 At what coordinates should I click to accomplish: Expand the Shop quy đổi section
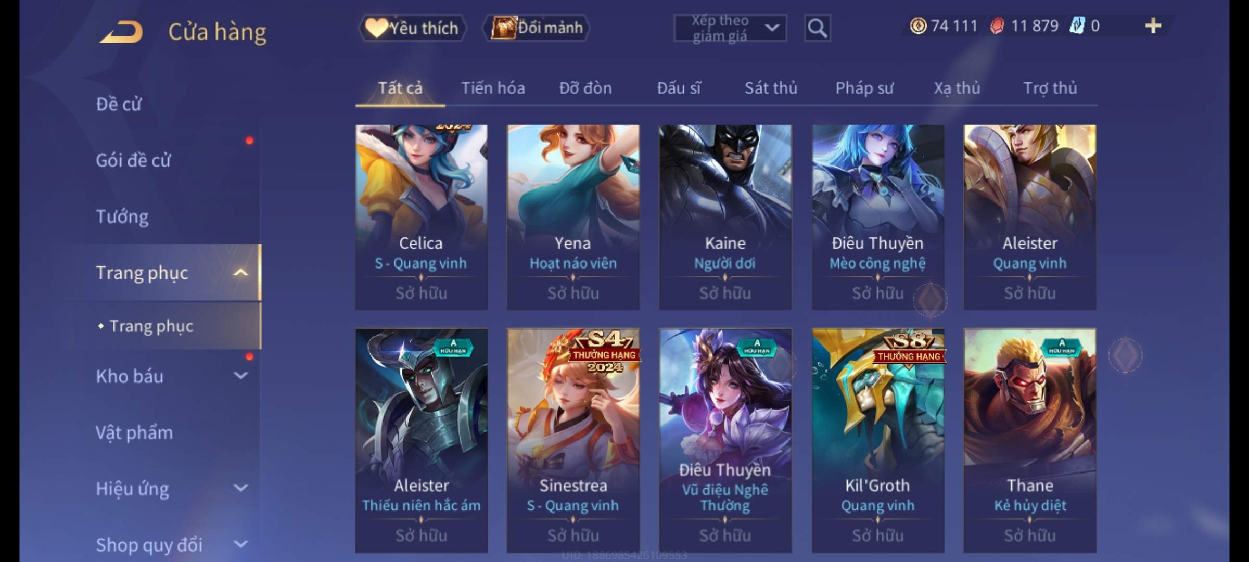click(240, 544)
